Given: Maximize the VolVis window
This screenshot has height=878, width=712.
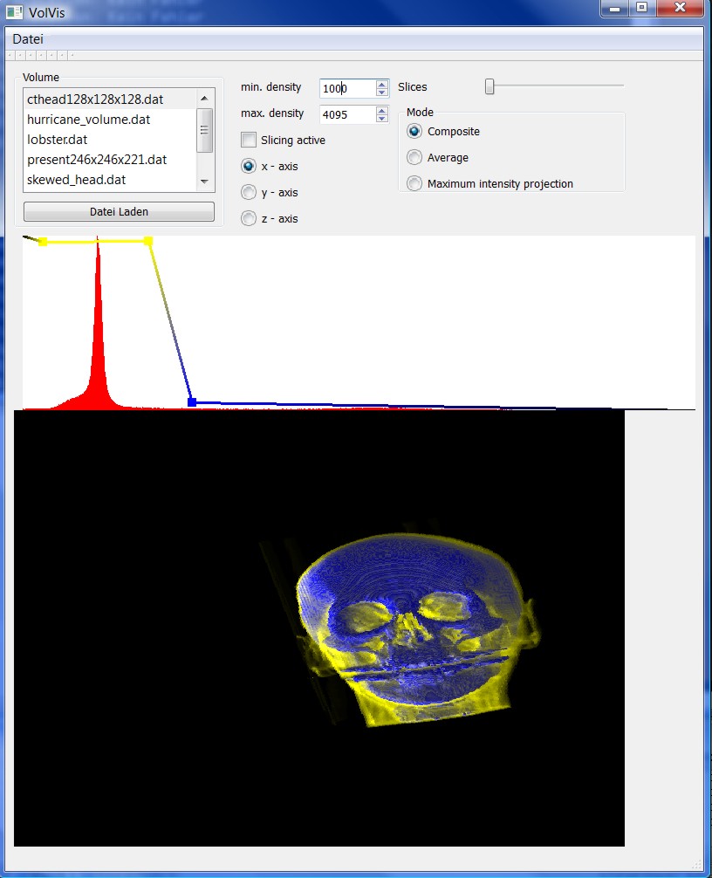Looking at the screenshot, I should coord(642,8).
